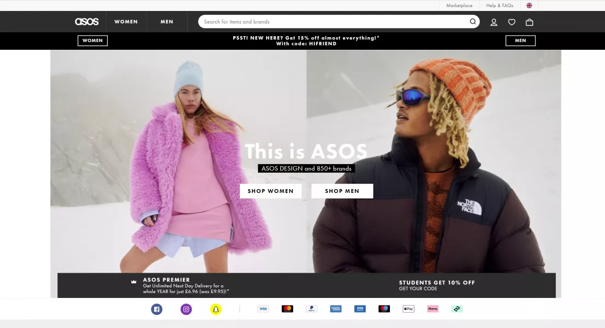
Task: Click the UK flag country selector
Action: tap(529, 5)
